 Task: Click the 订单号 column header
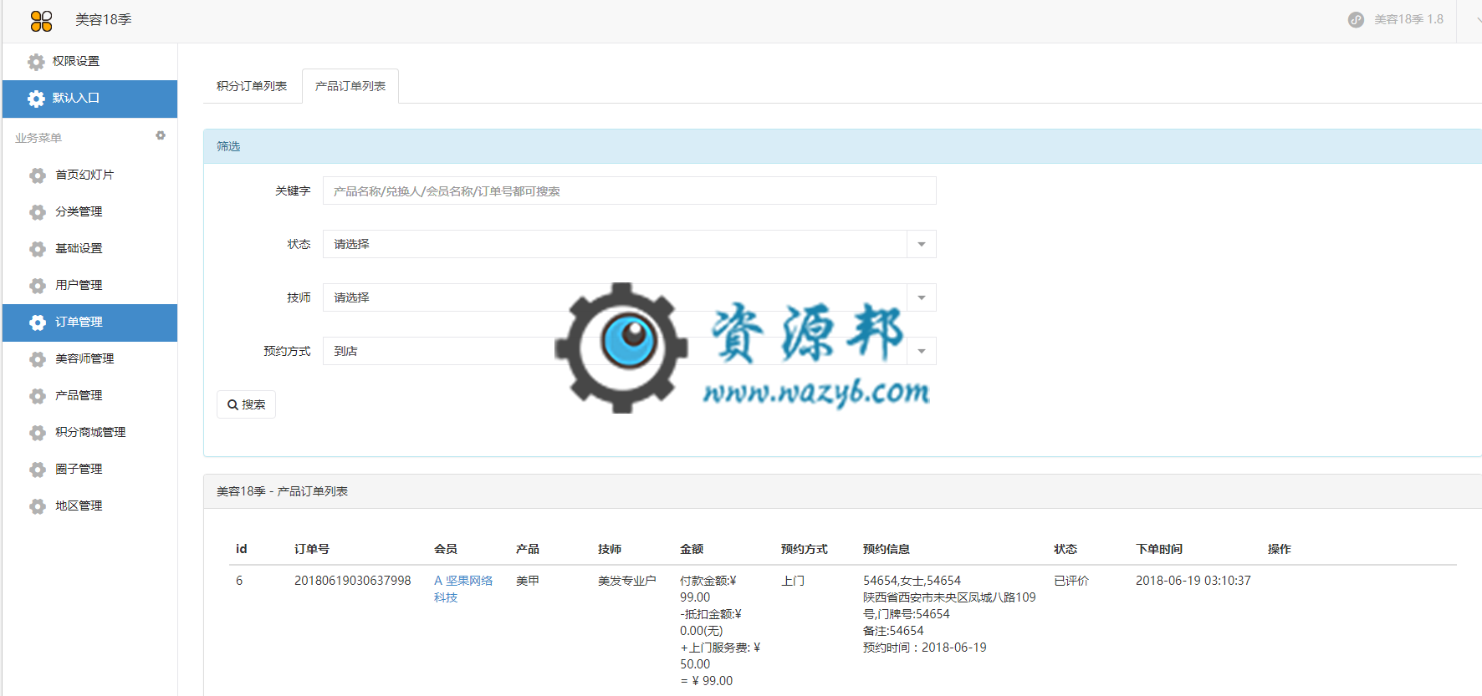pos(312,549)
